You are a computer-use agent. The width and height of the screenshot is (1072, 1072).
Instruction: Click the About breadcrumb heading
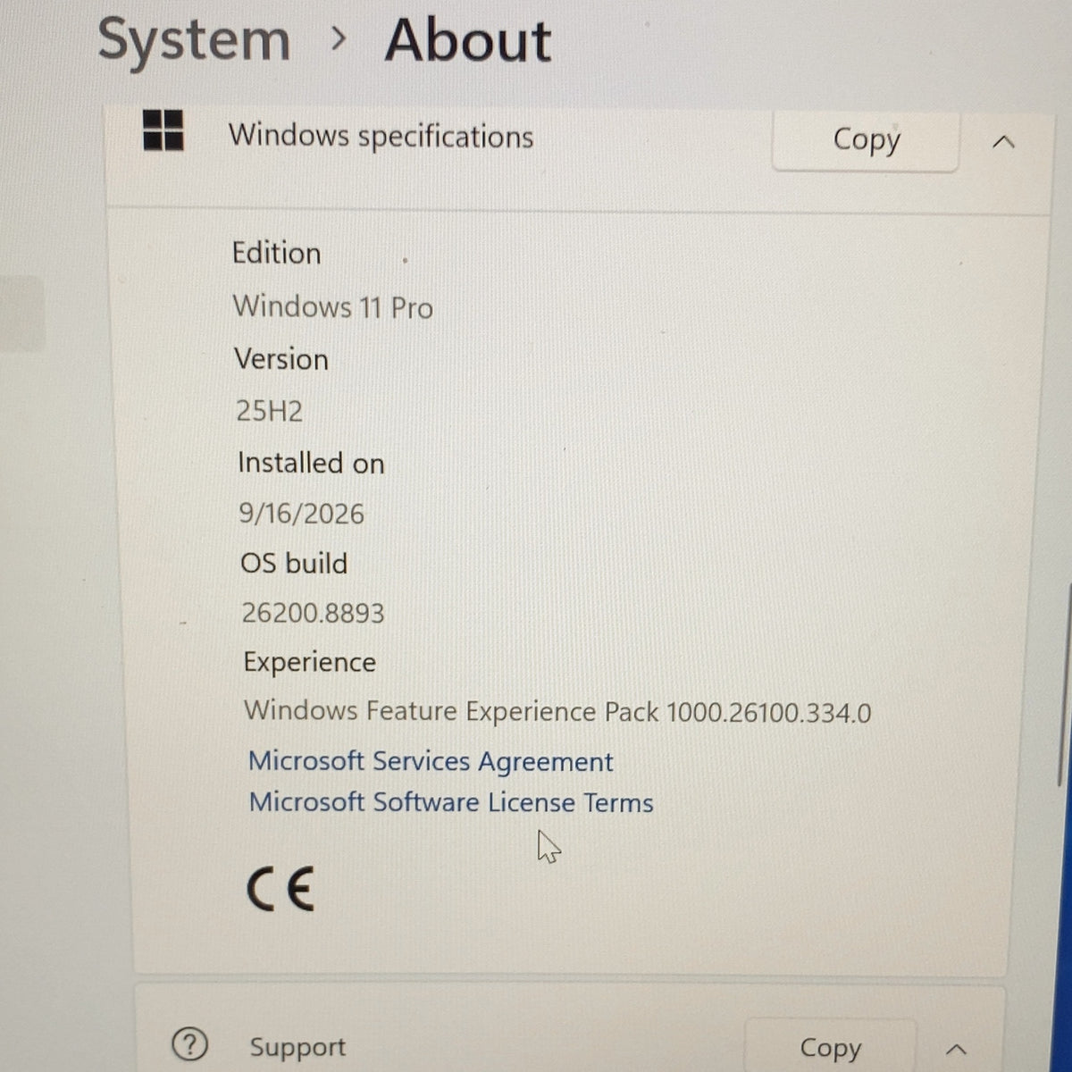point(468,41)
